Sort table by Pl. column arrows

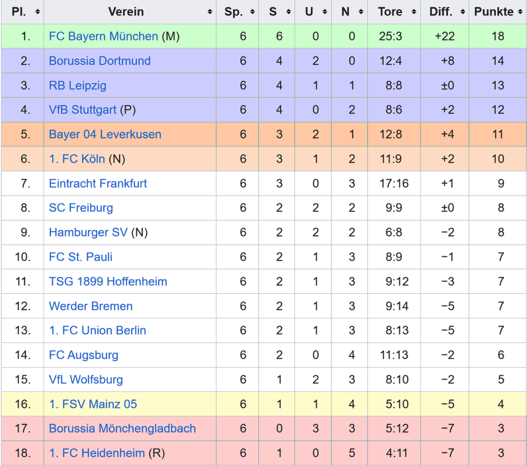coord(37,12)
